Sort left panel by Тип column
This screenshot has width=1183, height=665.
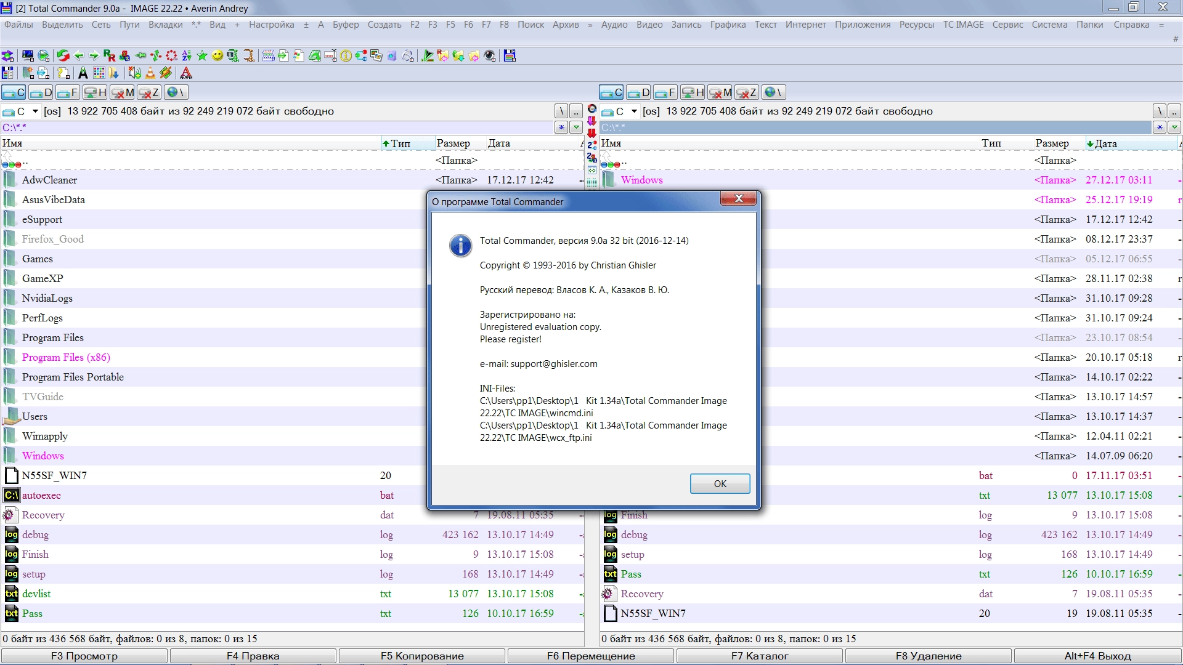click(x=407, y=143)
